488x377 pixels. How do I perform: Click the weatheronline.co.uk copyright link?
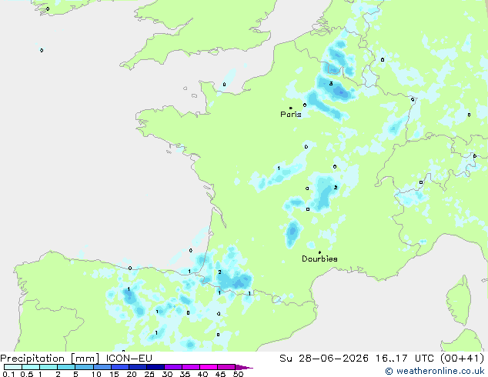tap(435, 371)
